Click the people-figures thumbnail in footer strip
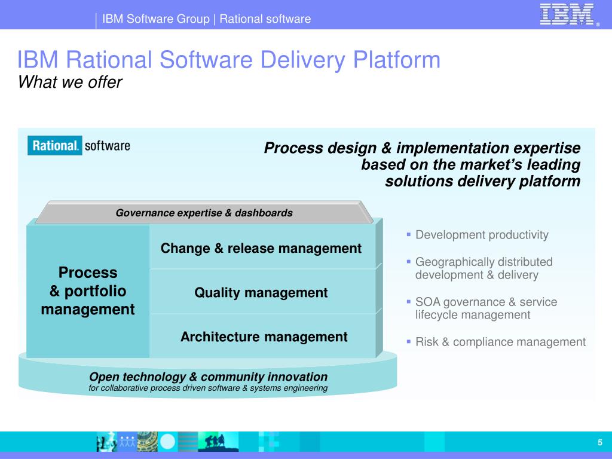The height and width of the screenshot is (459, 612). (127, 442)
